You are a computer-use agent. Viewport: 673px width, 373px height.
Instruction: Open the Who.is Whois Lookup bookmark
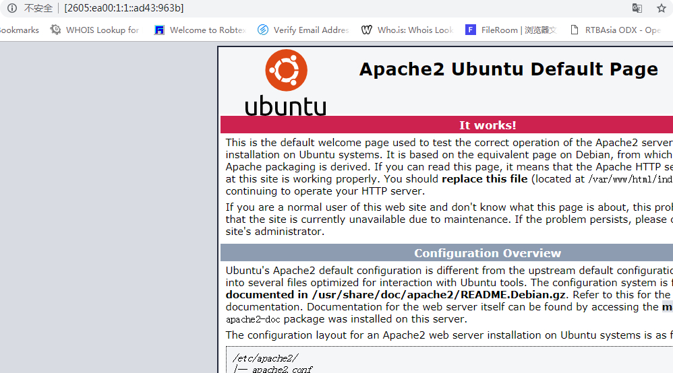407,30
